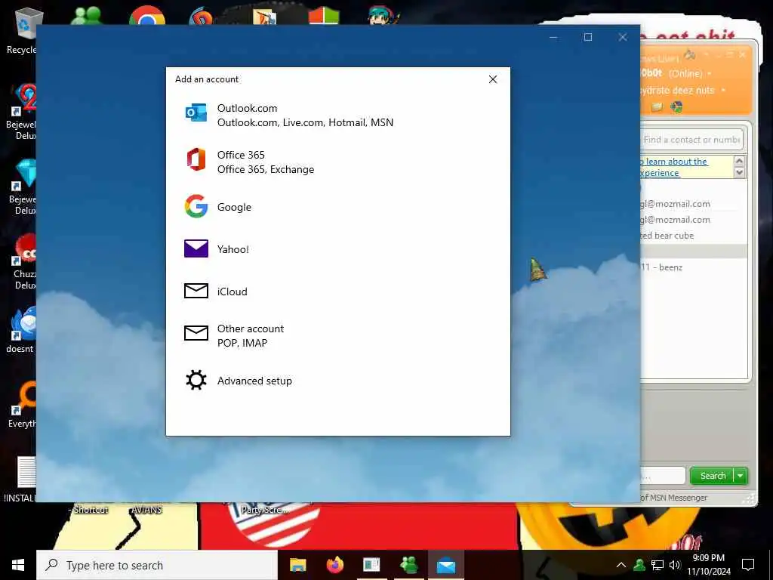Image resolution: width=773 pixels, height=580 pixels.
Task: Open network status tray icon
Action: tap(658, 565)
